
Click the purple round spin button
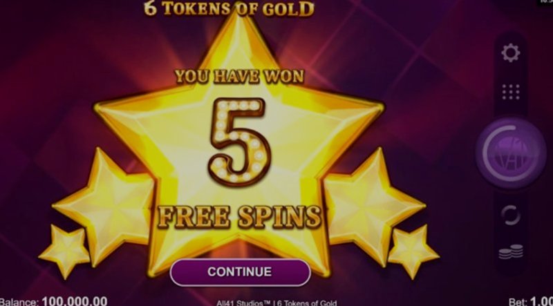[510, 154]
